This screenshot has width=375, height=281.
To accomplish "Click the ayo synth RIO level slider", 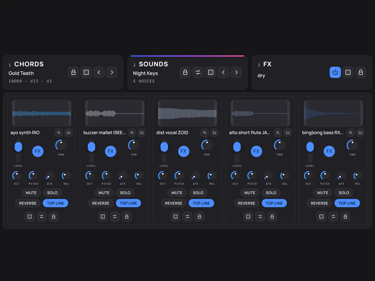I will 18,151.
